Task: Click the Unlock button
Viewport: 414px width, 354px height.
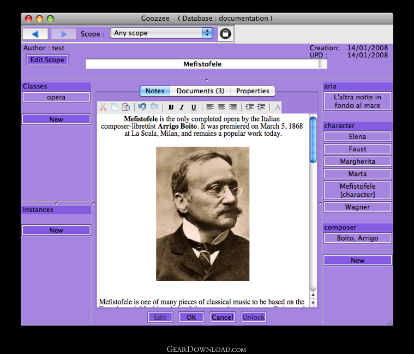Action: 254,317
